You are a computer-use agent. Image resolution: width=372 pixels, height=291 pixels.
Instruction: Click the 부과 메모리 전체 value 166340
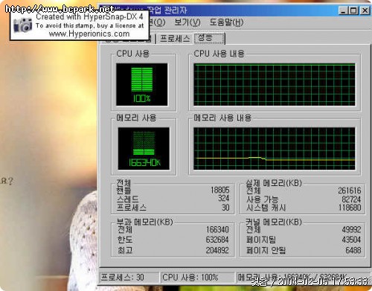pyautogui.click(x=217, y=229)
